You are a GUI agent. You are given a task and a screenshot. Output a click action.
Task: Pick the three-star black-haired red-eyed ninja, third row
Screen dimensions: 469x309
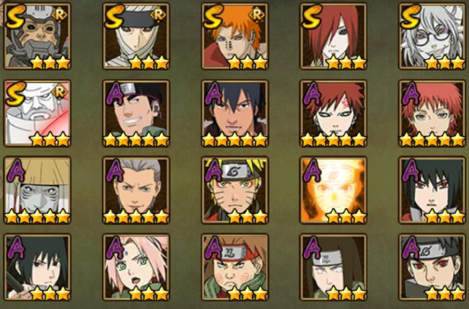432,190
